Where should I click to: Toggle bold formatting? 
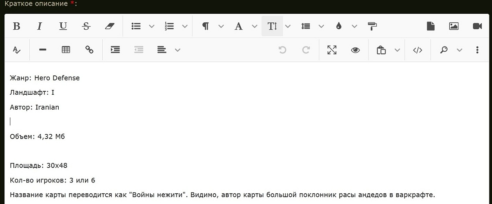click(x=16, y=26)
